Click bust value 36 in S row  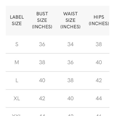tap(42, 44)
